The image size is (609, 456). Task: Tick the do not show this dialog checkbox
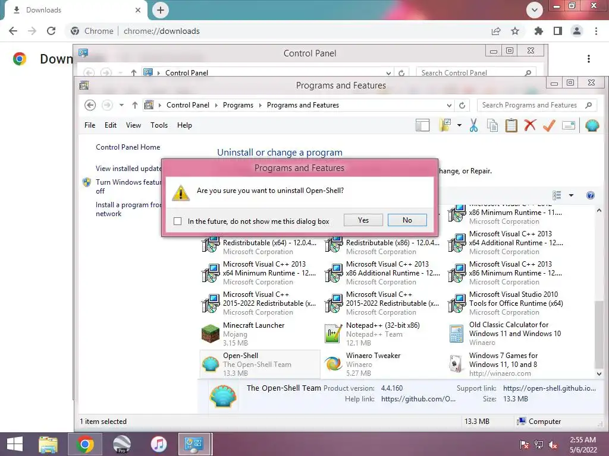[x=177, y=221]
